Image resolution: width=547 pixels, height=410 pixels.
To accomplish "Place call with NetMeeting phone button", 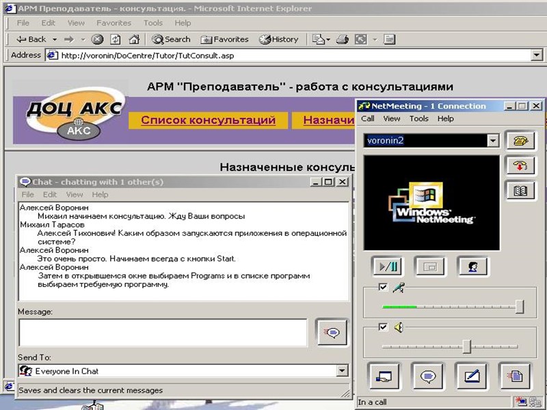I will 520,141.
